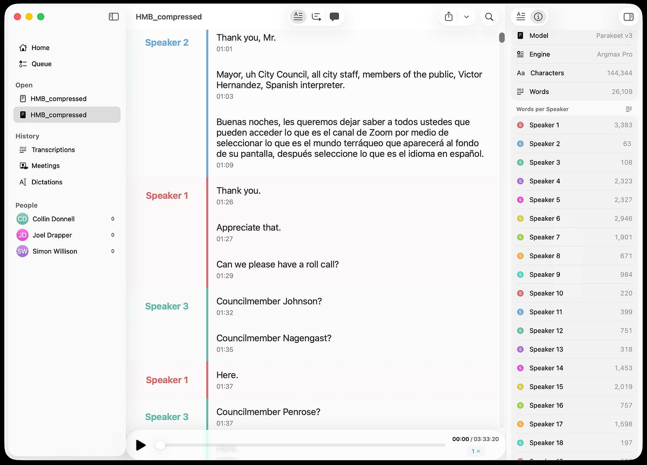Click the search magnifier icon
Image resolution: width=647 pixels, height=465 pixels.
coord(489,16)
